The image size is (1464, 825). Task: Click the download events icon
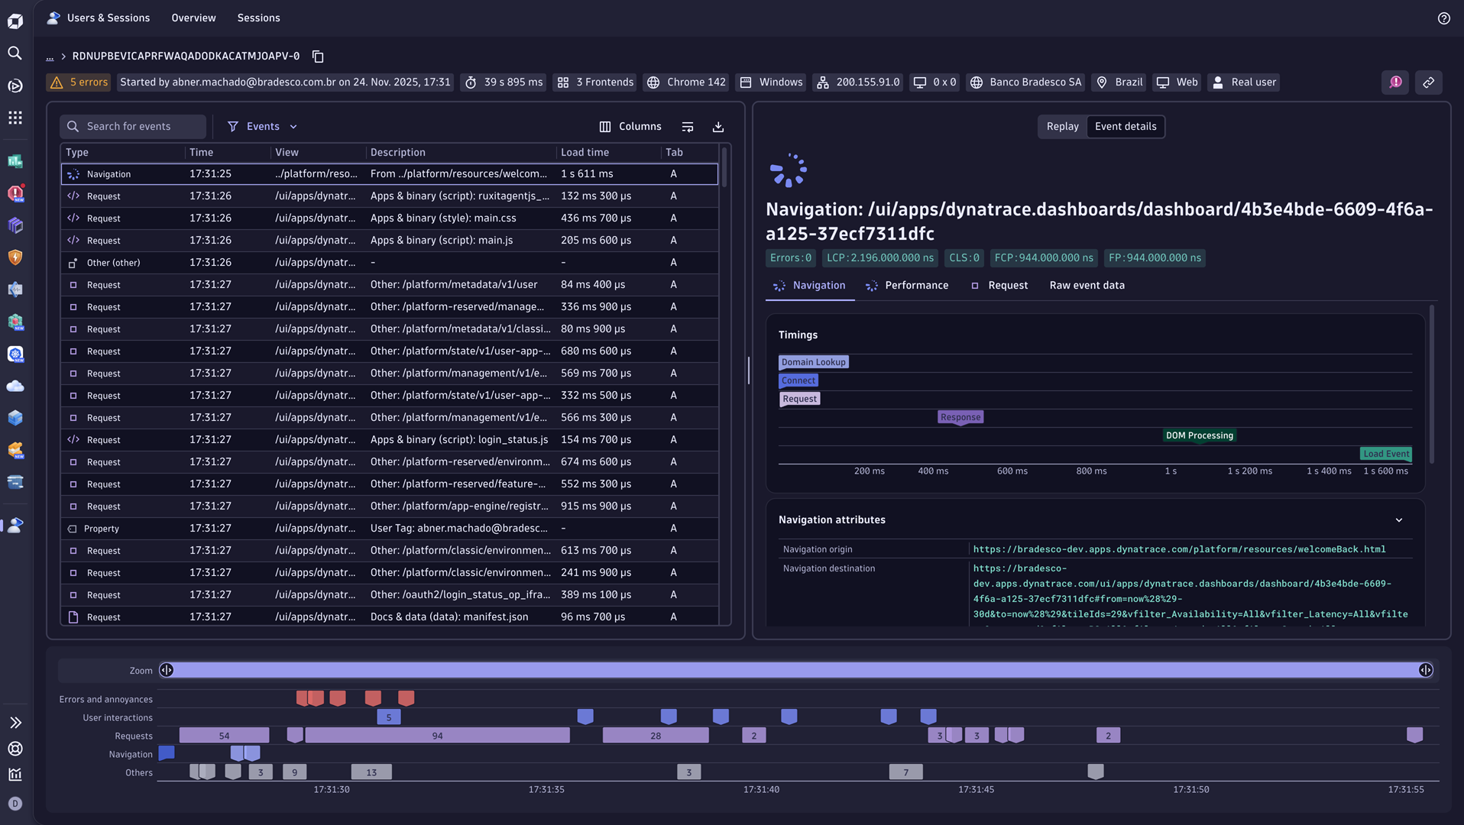[717, 127]
